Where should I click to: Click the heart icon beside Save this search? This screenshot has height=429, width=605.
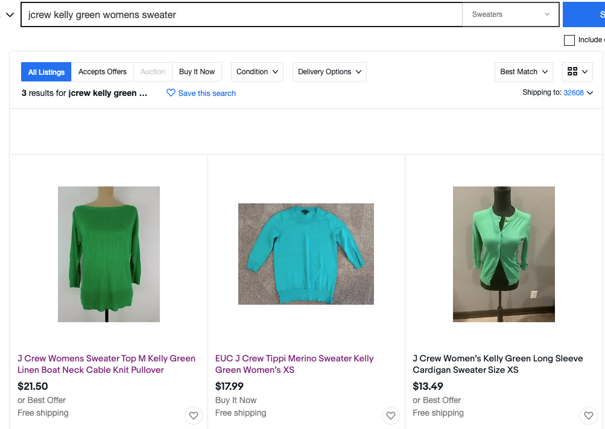[171, 93]
